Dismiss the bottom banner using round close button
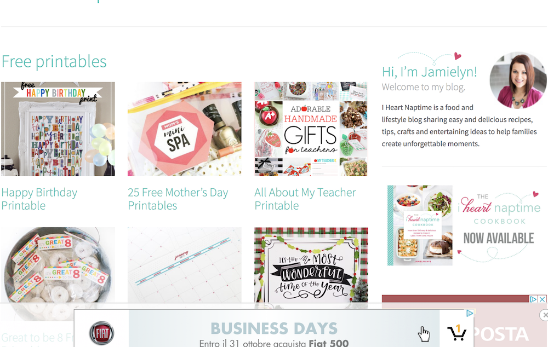 [x=545, y=315]
